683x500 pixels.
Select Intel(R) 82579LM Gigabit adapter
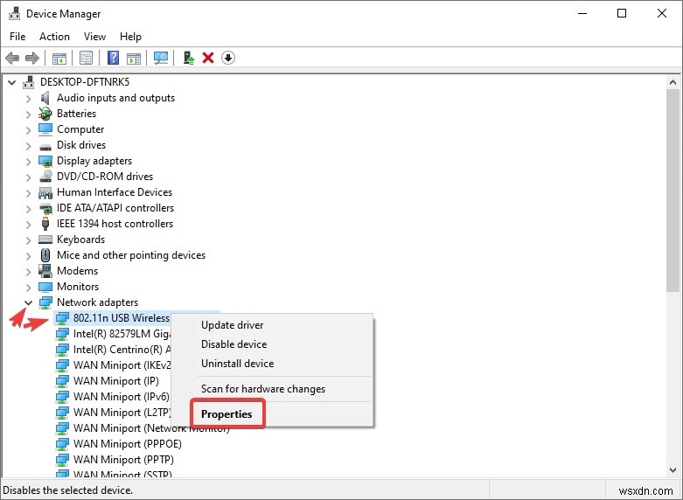(x=122, y=334)
